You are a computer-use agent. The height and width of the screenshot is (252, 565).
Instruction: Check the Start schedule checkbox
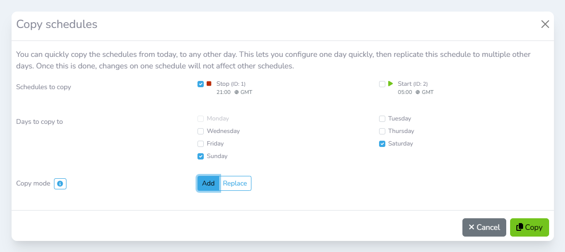tap(382, 84)
